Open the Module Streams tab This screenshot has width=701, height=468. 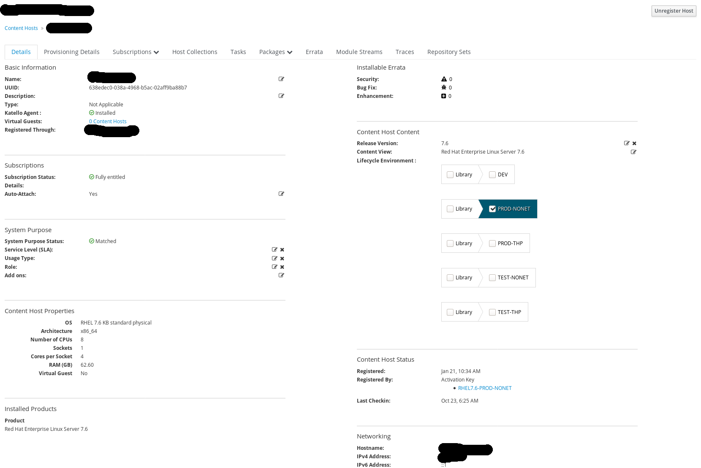[x=359, y=52]
